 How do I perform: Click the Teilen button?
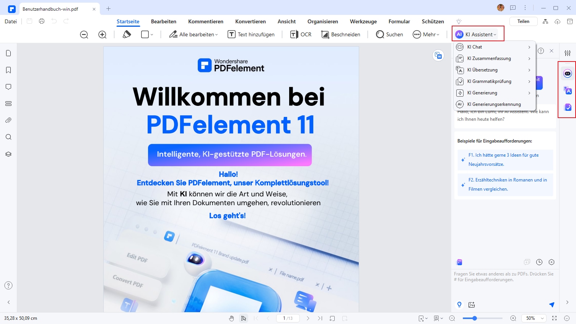click(523, 21)
